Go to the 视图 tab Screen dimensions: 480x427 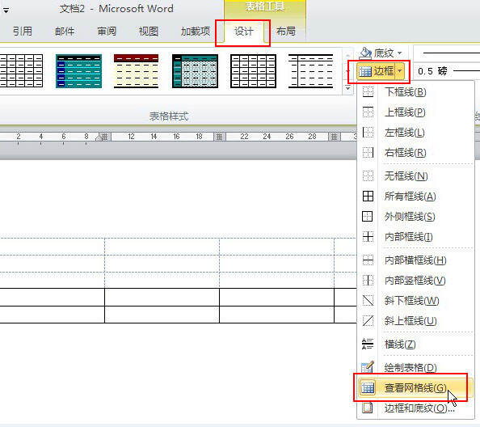[x=149, y=32]
